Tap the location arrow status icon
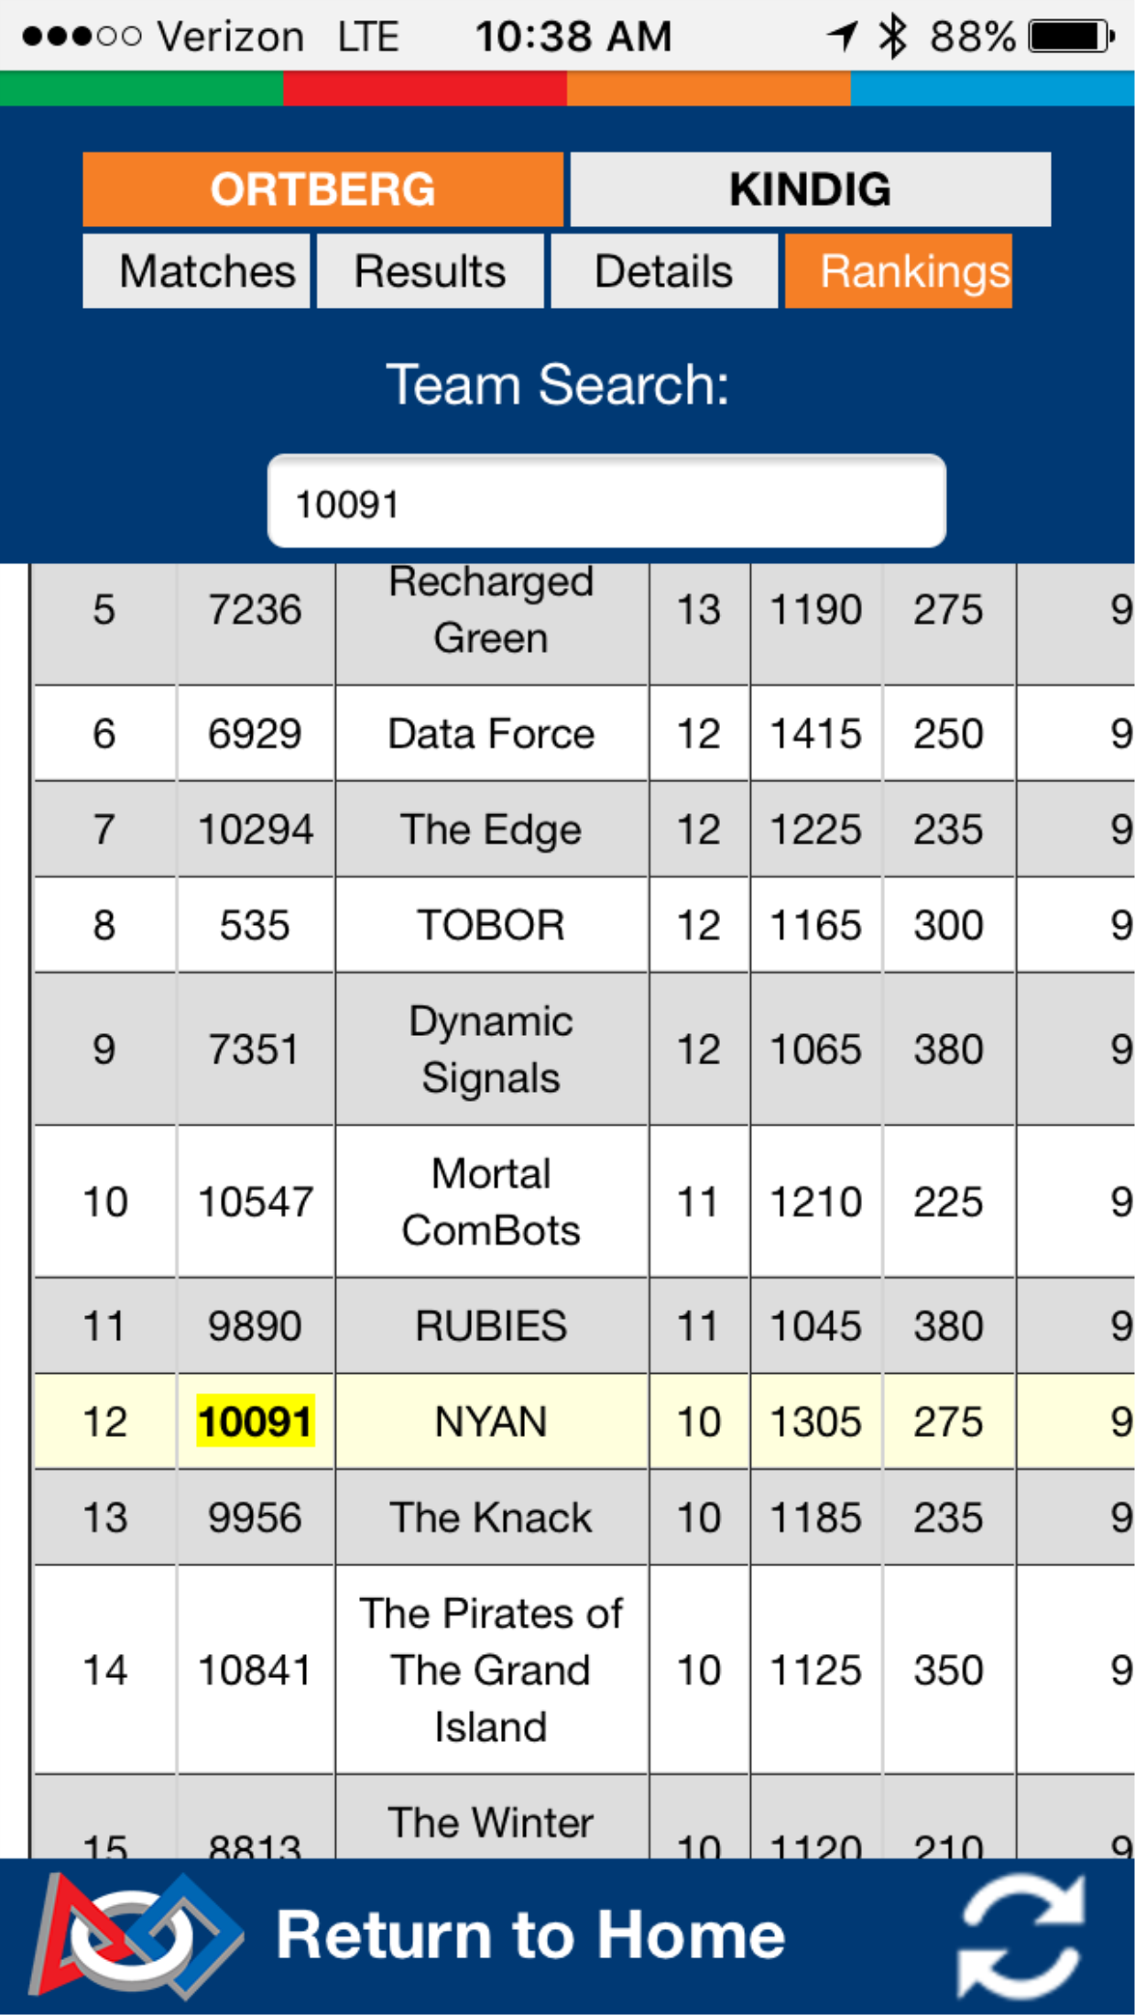 843,37
